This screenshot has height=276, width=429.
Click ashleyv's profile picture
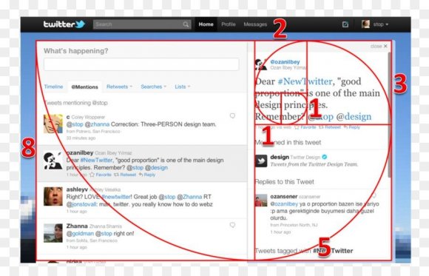pyautogui.click(x=53, y=196)
